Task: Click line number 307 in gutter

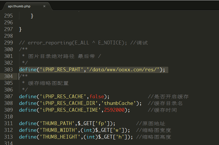Action: click(x=8, y=96)
